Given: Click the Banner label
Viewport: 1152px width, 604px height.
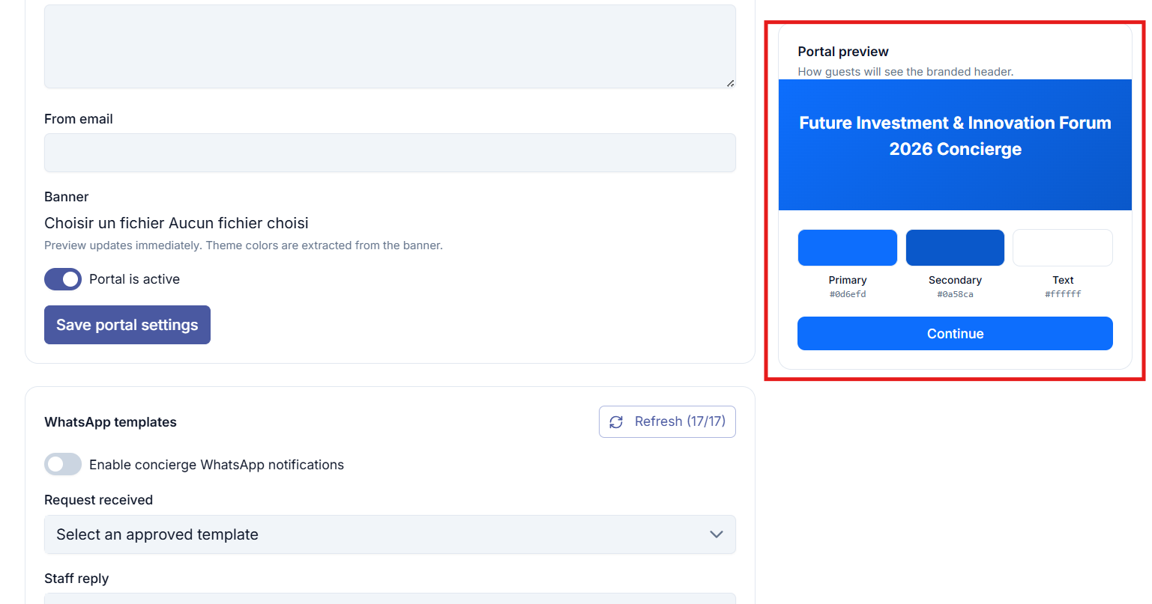Looking at the screenshot, I should point(67,197).
